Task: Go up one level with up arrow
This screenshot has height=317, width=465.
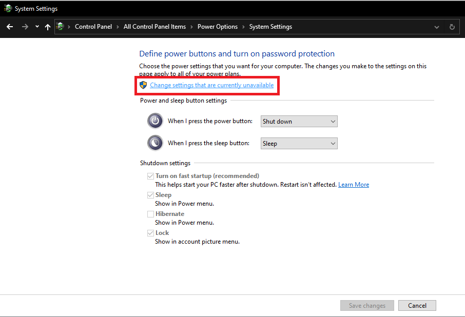Action: pos(47,27)
